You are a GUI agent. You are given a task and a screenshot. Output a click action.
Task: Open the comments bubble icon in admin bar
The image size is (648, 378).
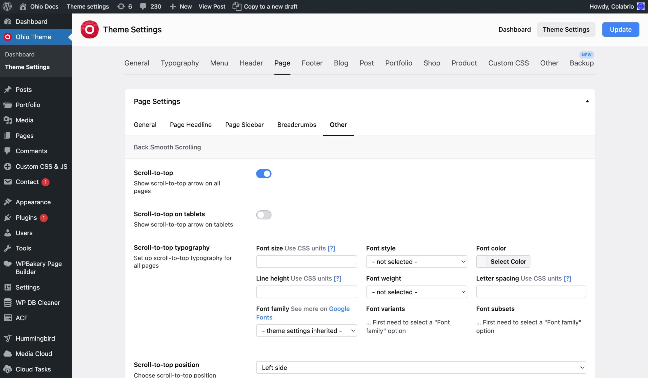tap(143, 6)
